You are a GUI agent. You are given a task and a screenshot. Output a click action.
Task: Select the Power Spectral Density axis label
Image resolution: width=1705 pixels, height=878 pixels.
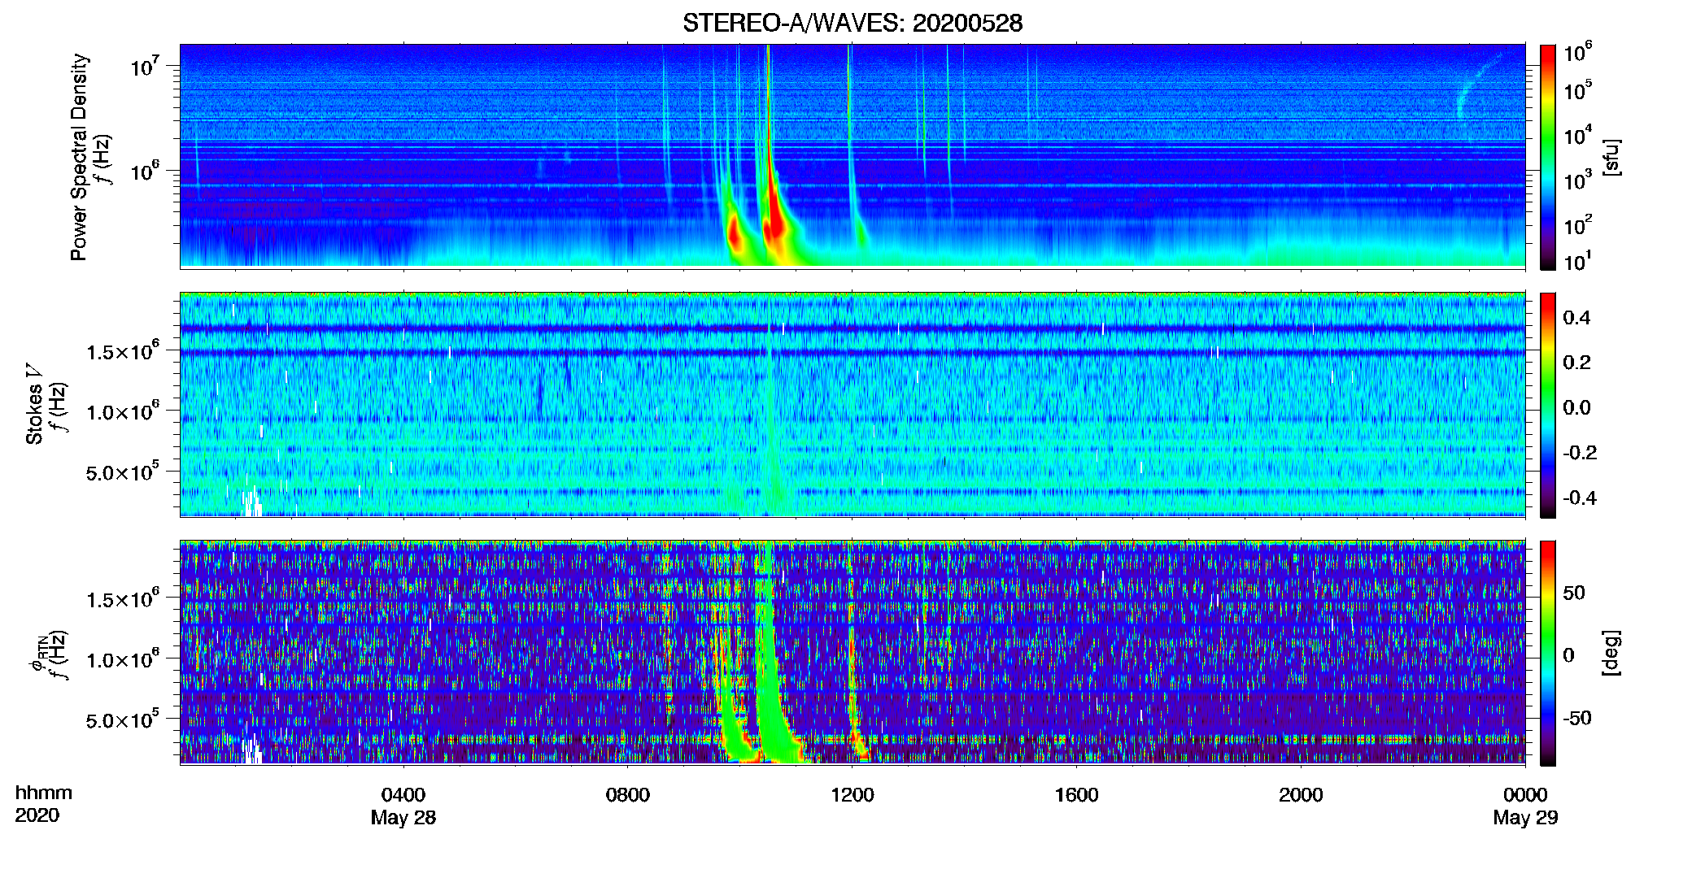pos(79,157)
